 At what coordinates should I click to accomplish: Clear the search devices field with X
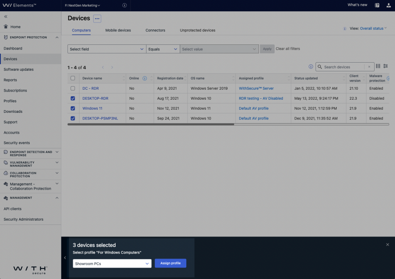[x=369, y=67]
